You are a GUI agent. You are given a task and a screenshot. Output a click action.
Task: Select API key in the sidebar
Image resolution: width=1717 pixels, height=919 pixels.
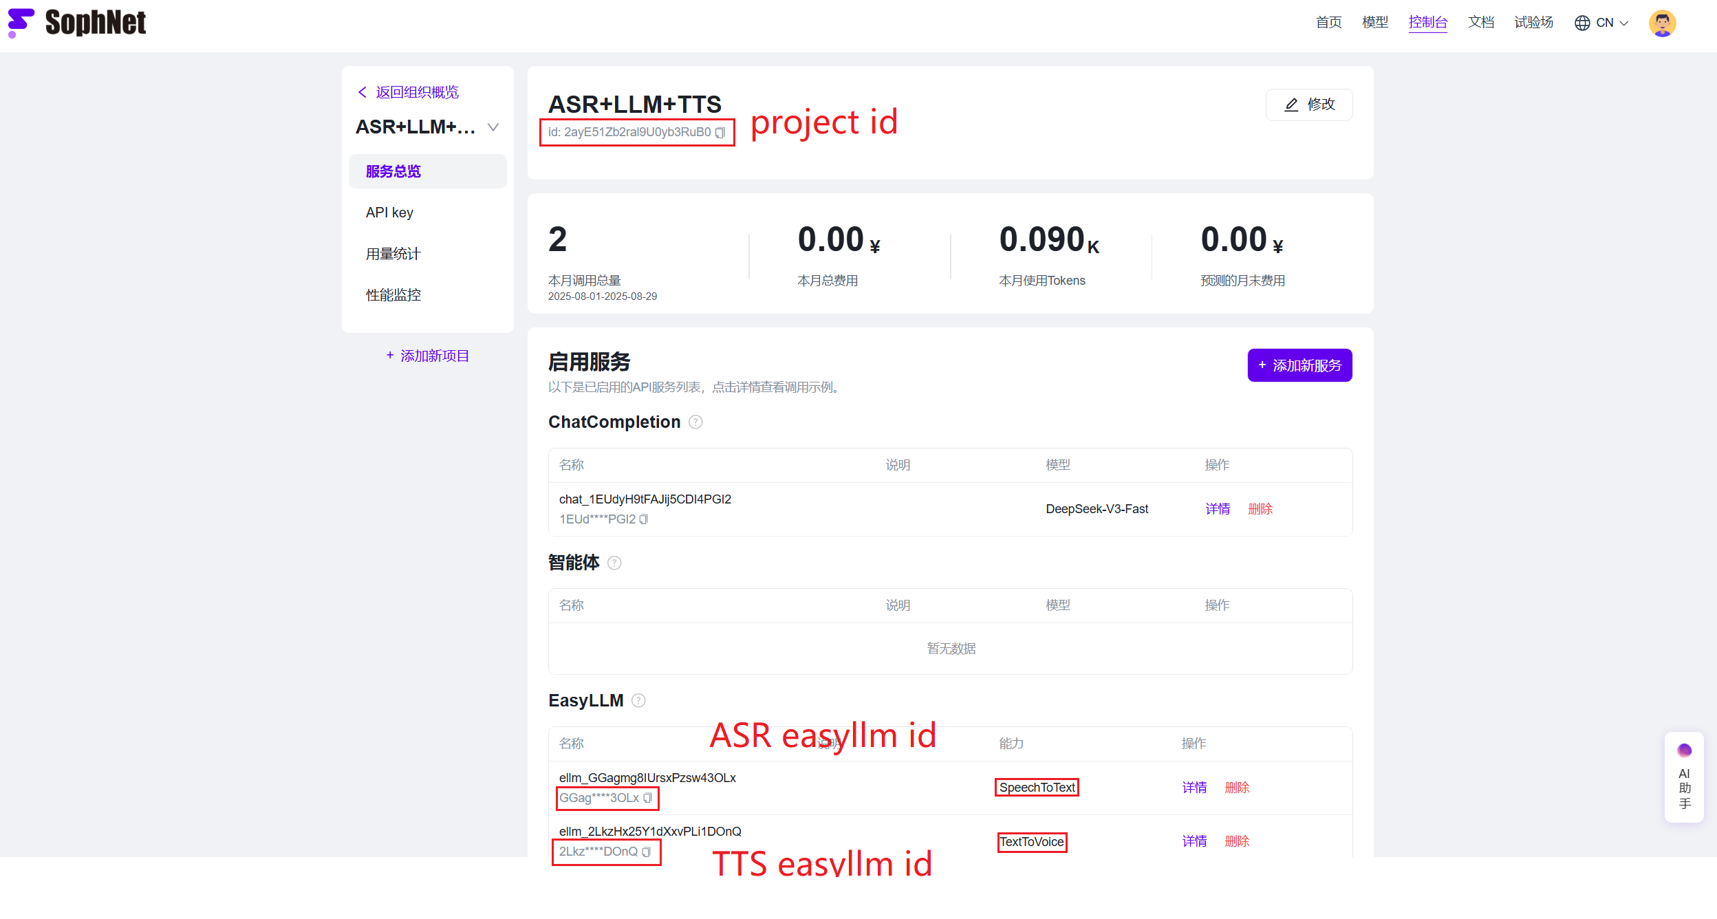point(427,213)
